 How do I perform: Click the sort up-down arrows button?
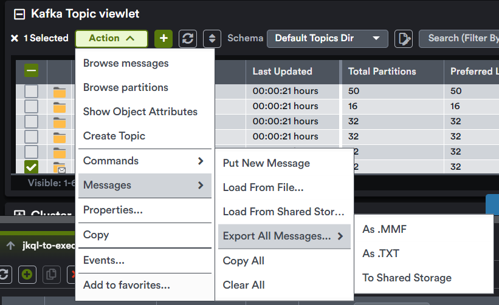212,38
